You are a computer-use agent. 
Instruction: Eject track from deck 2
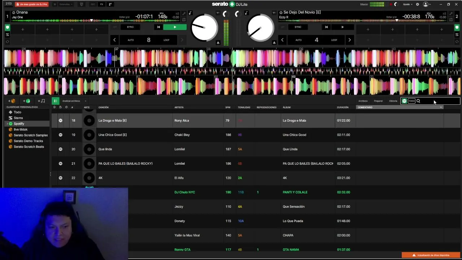click(274, 43)
